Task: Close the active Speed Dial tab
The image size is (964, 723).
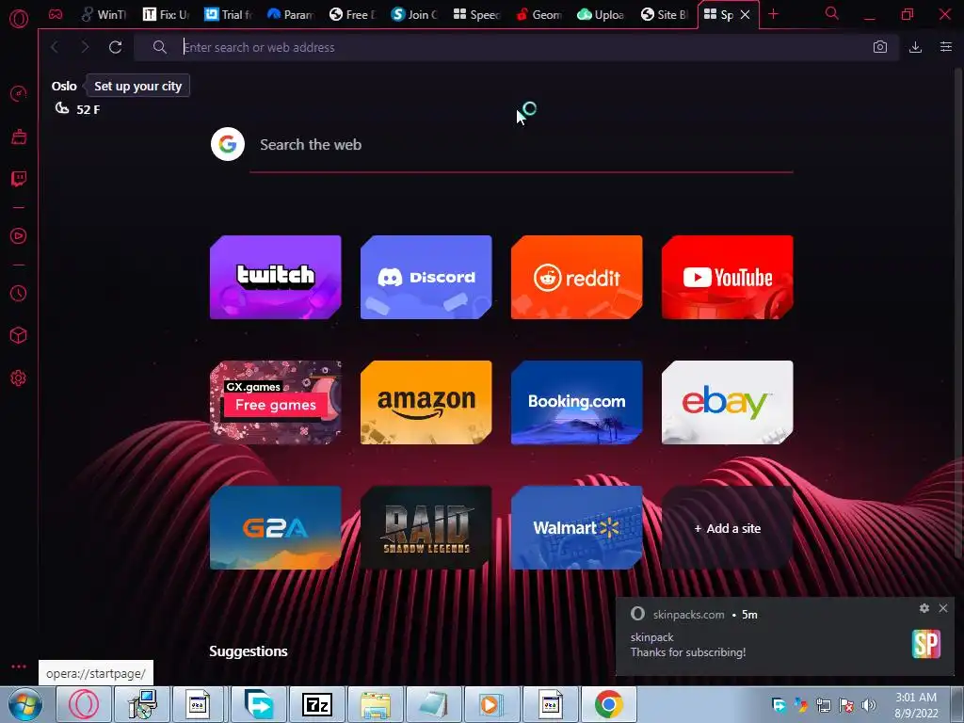Action: (x=746, y=15)
